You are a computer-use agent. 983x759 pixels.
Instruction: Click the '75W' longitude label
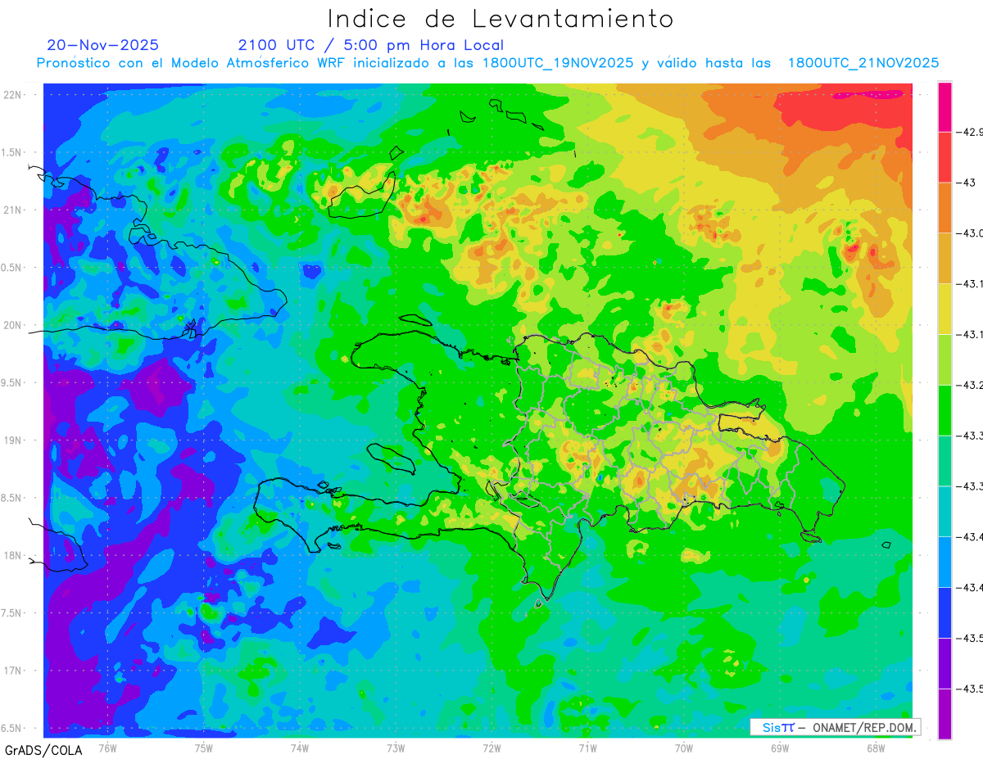click(204, 748)
